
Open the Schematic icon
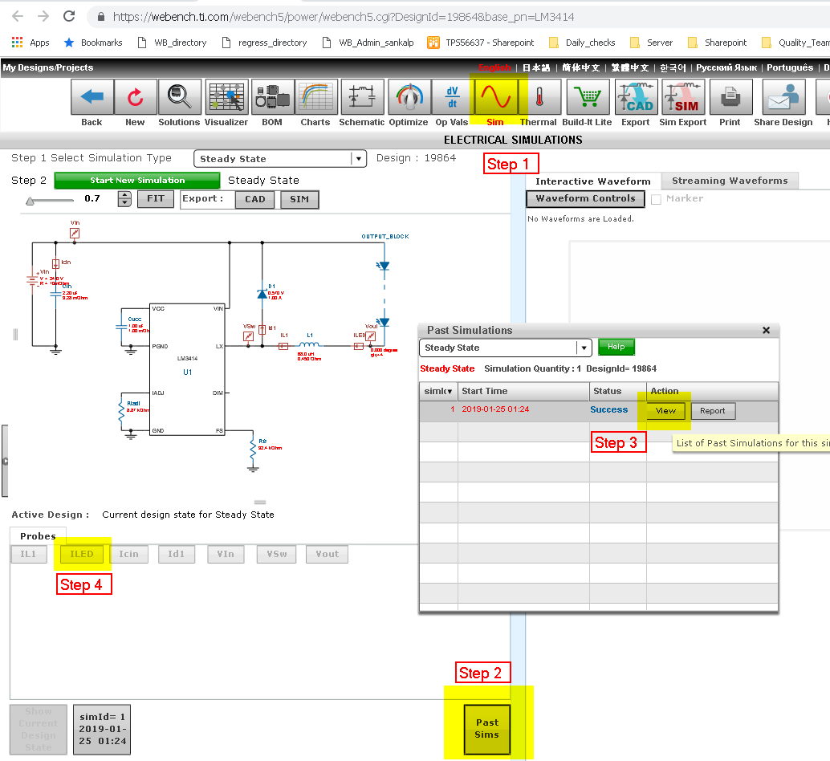click(x=363, y=97)
